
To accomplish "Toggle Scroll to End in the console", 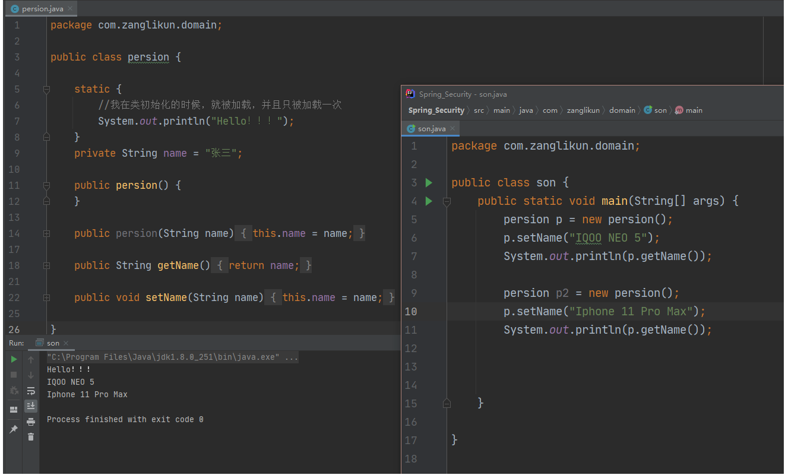I will click(x=30, y=406).
